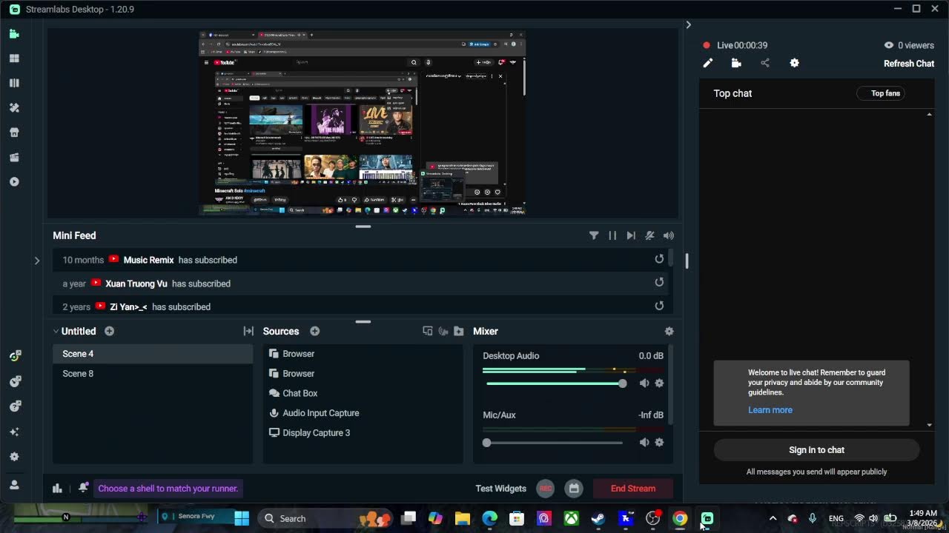
Task: Replay the Xuan Truong Vu subscription alert
Action: 659,282
